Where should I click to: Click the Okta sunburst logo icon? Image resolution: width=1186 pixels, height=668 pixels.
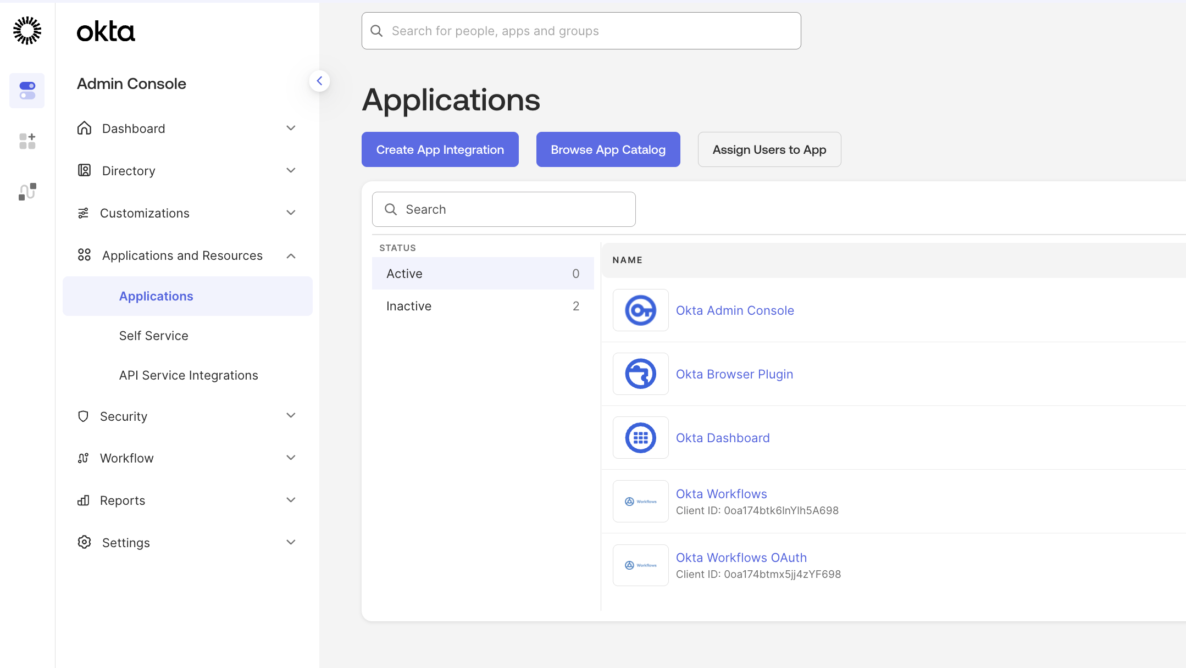(27, 31)
